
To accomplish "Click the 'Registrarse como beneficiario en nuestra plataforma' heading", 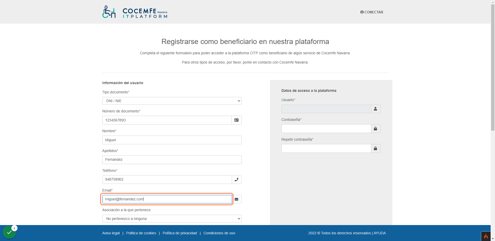I will (245, 41).
